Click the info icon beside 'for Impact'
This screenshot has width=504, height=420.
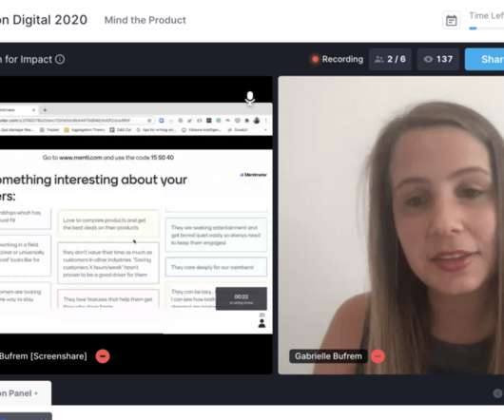60,60
